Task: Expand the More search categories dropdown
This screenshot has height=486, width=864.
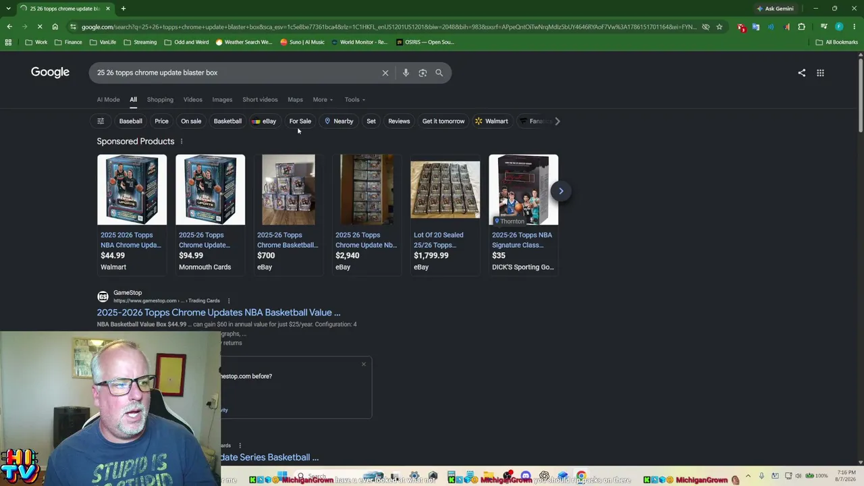Action: pos(323,100)
